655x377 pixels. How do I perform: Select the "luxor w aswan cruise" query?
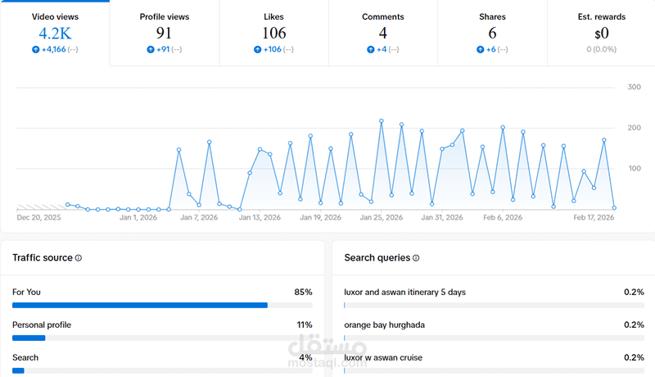tap(384, 357)
